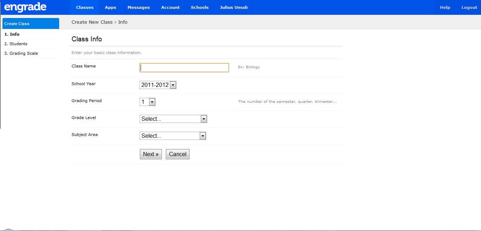This screenshot has height=231, width=481.
Task: Log out of Engrade
Action: (x=469, y=7)
